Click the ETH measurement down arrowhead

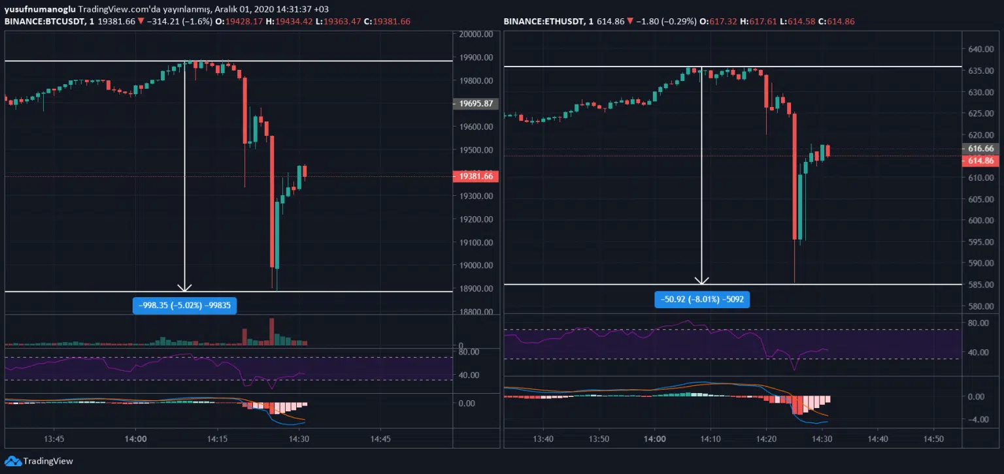tap(702, 280)
